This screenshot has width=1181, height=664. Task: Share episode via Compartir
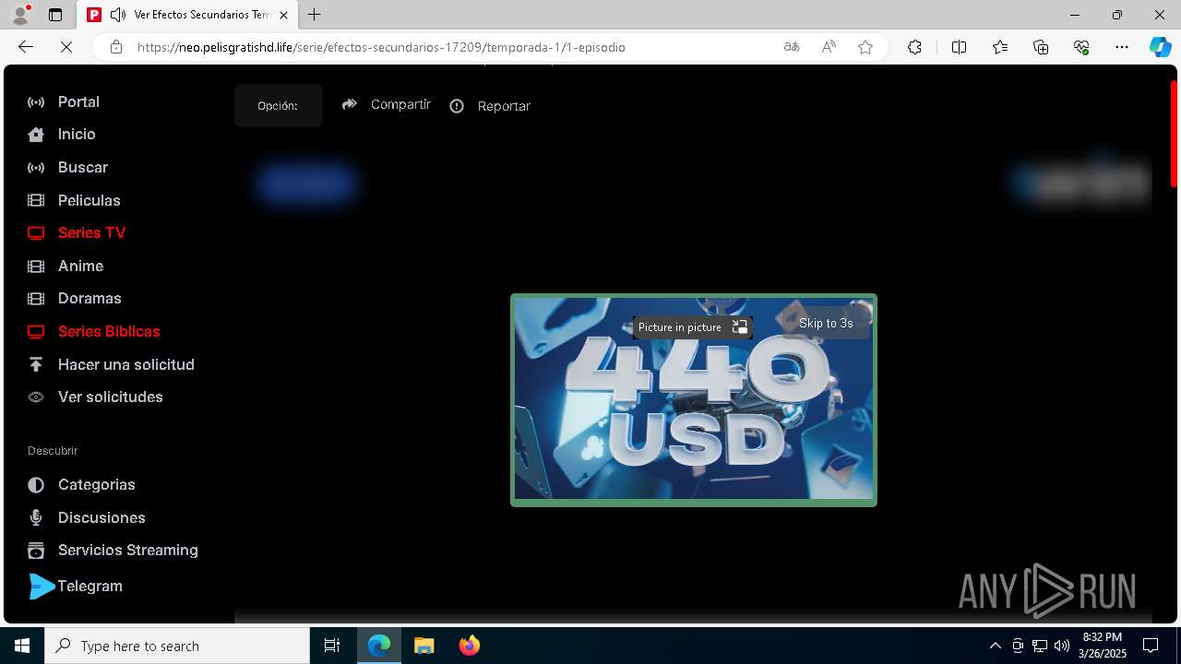point(387,104)
